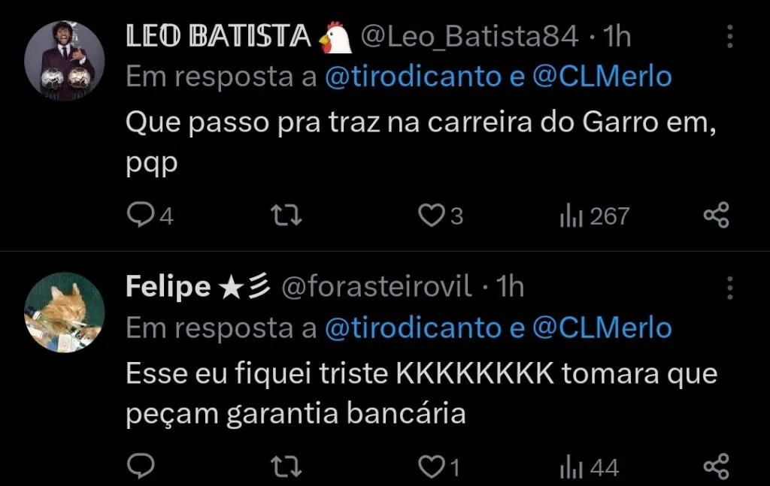Screen dimensions: 770x486
Task: Reply to Felipe's tweet
Action: click(x=143, y=464)
